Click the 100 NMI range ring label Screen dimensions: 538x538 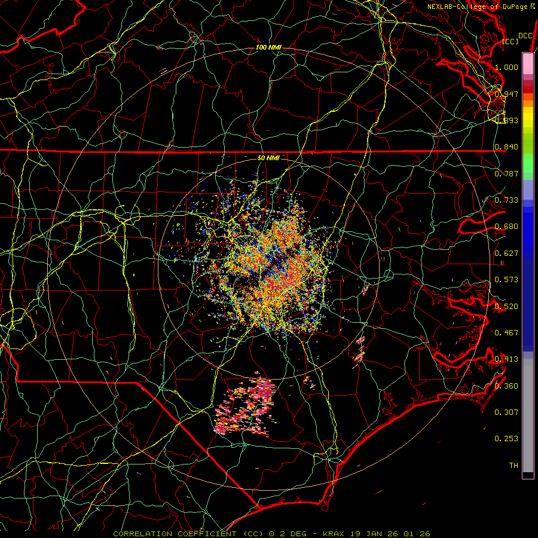[x=268, y=47]
